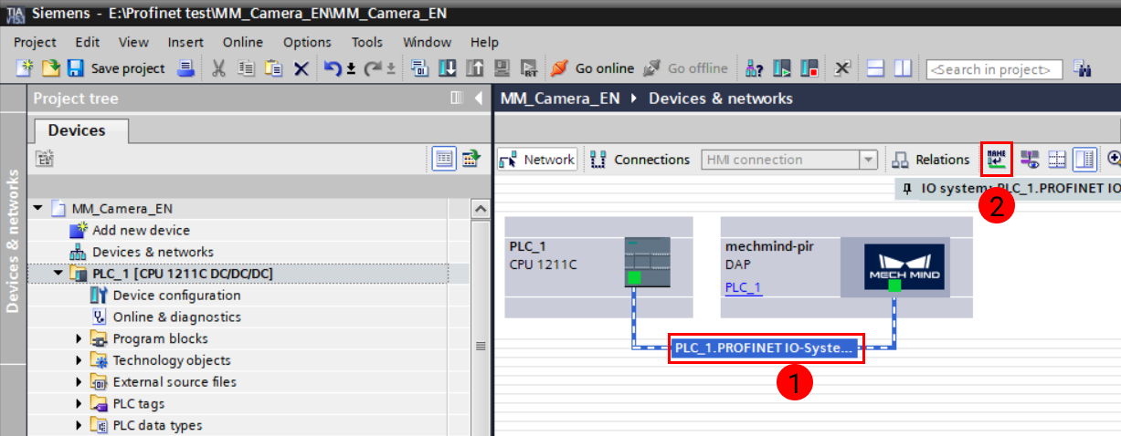Image resolution: width=1121 pixels, height=436 pixels.
Task: Toggle the Network mode button
Action: [x=538, y=160]
